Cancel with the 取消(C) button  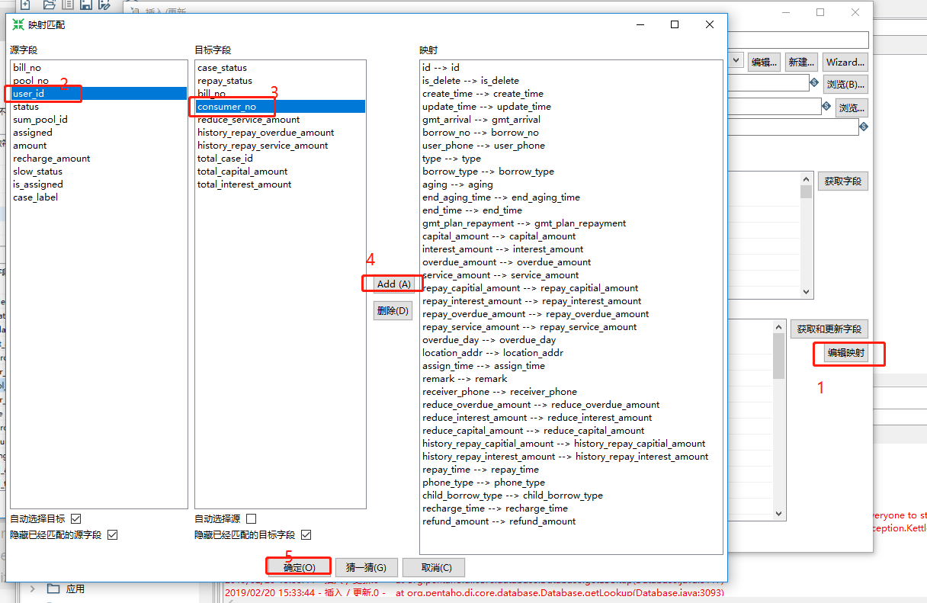434,567
